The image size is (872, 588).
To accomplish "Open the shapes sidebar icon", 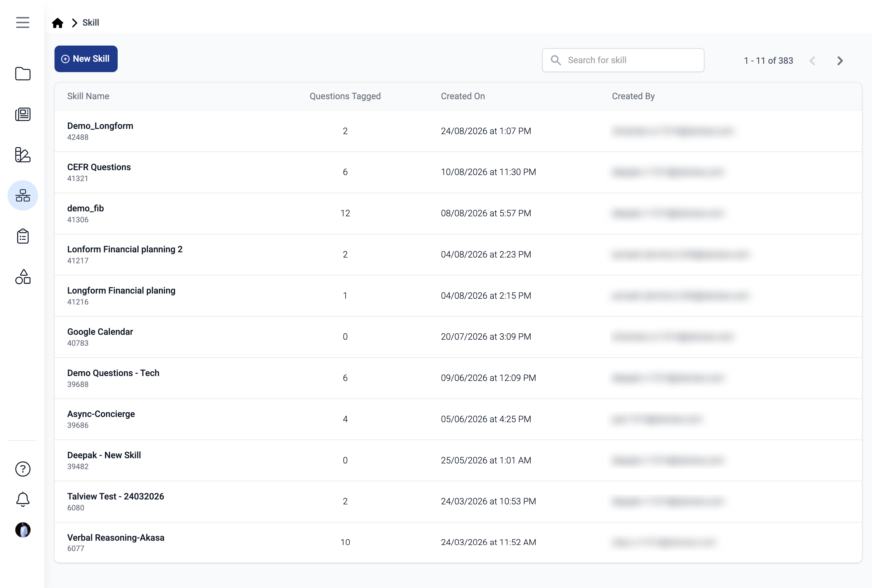I will [x=22, y=277].
